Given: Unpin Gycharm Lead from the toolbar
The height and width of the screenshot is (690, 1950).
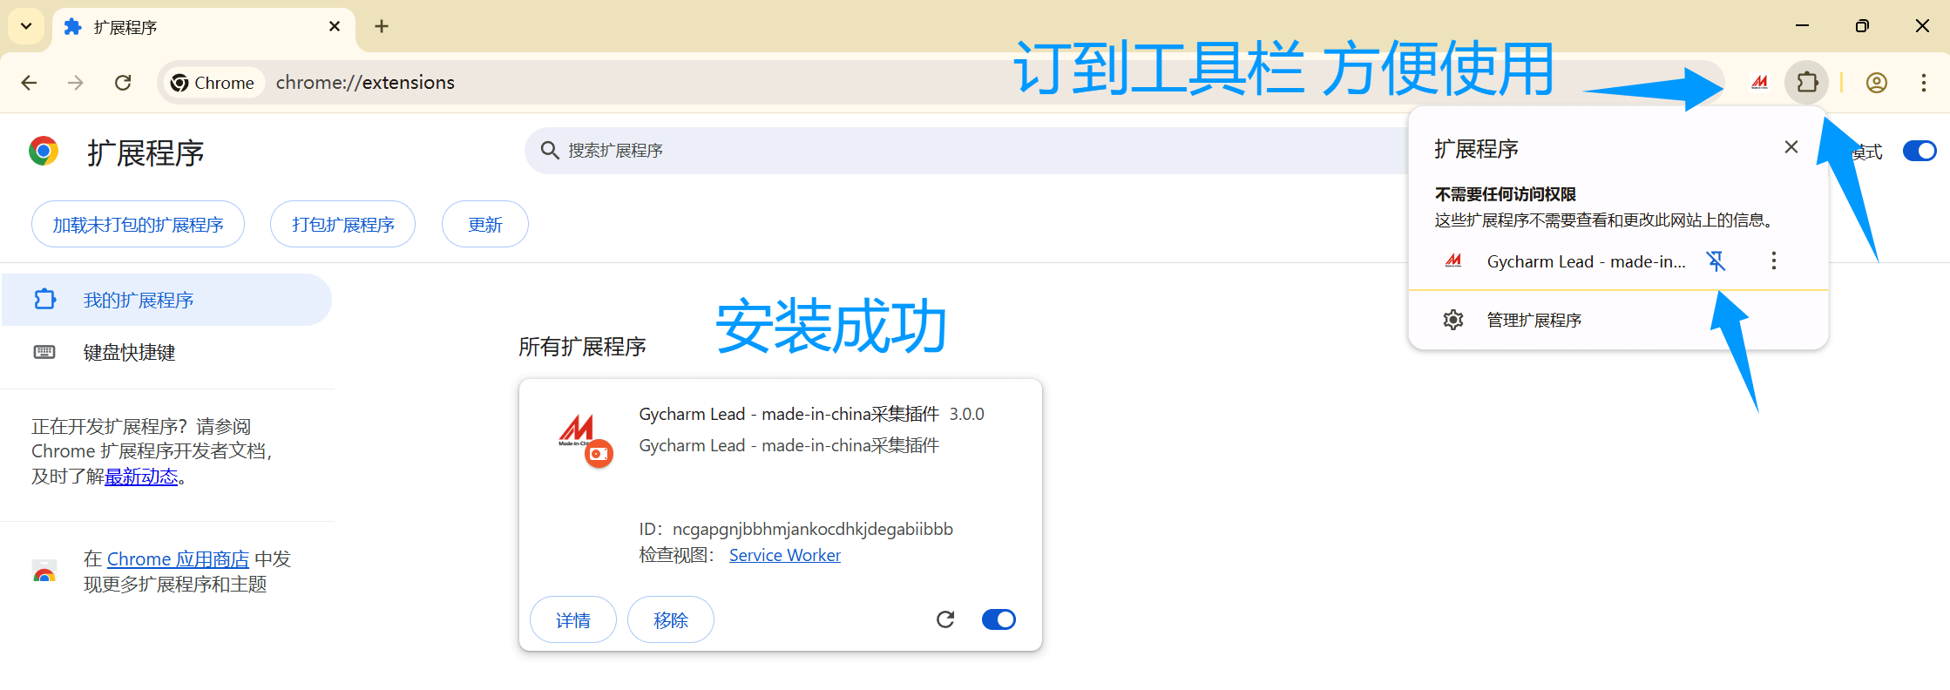Looking at the screenshot, I should coord(1716,260).
